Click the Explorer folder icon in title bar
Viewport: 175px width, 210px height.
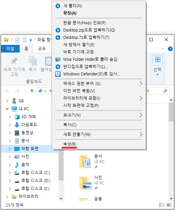click(6, 40)
